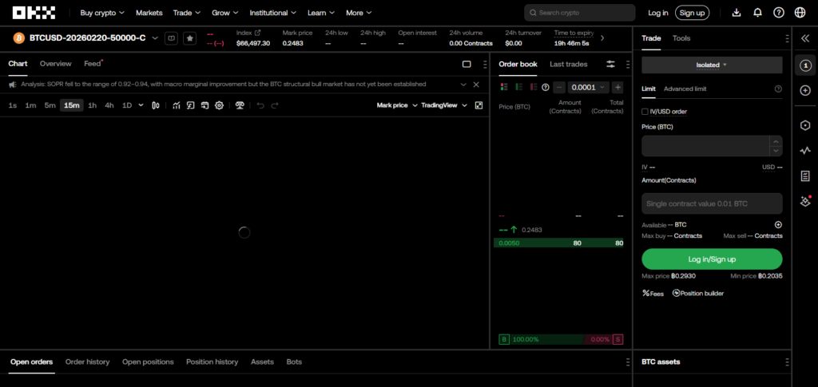Select the 4h timeframe

(109, 105)
